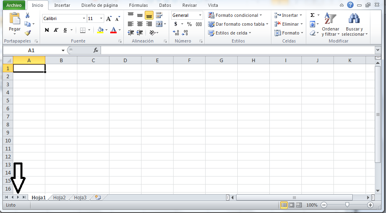The image size is (386, 213).
Task: Click the AutoSum sigma icon
Action: pyautogui.click(x=313, y=15)
